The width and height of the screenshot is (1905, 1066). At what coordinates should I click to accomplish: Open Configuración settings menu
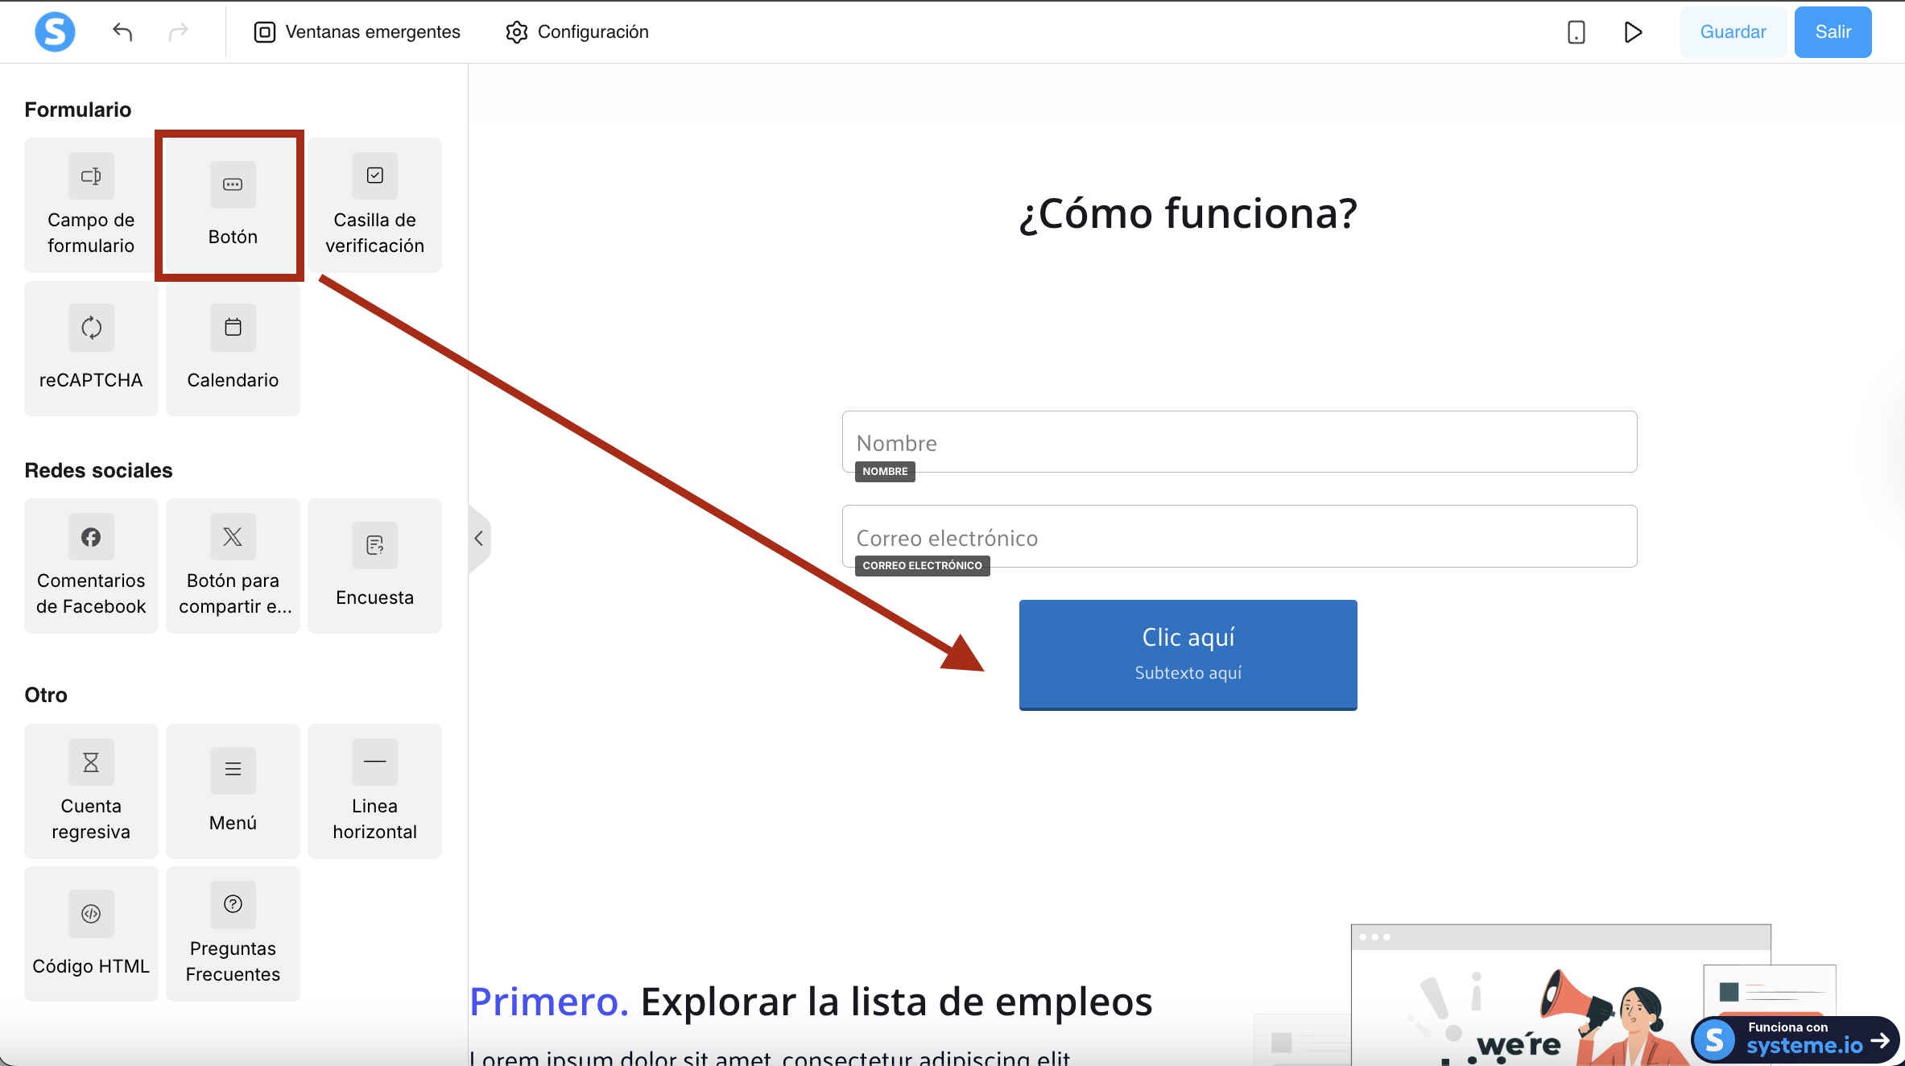(x=577, y=32)
